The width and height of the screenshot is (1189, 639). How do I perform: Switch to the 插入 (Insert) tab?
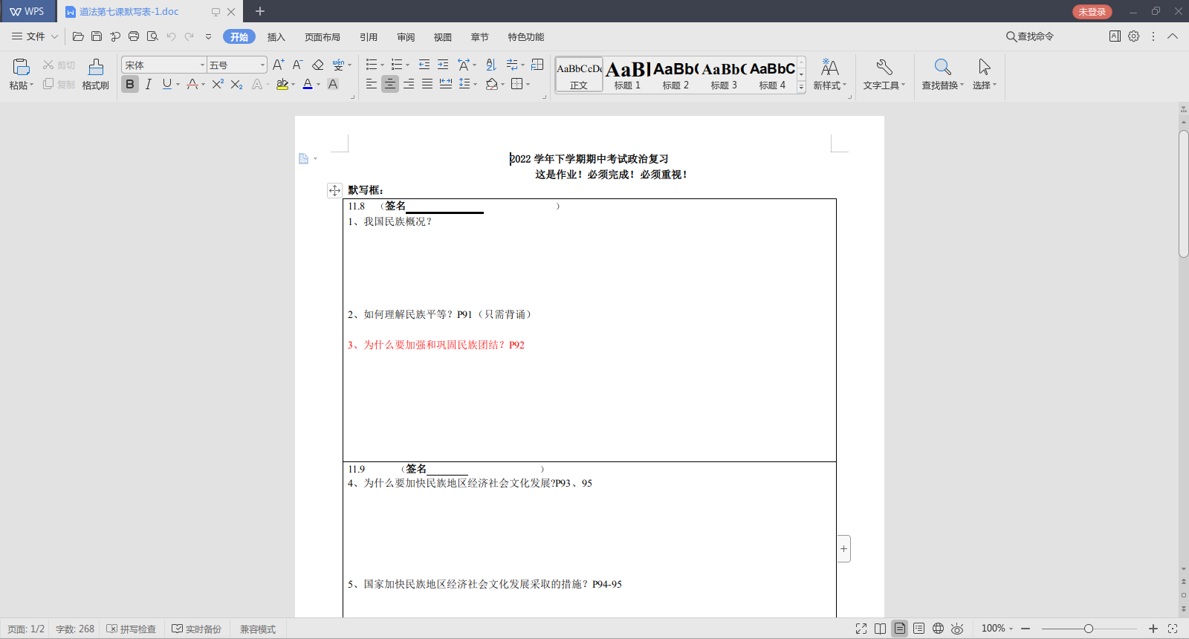pos(276,37)
